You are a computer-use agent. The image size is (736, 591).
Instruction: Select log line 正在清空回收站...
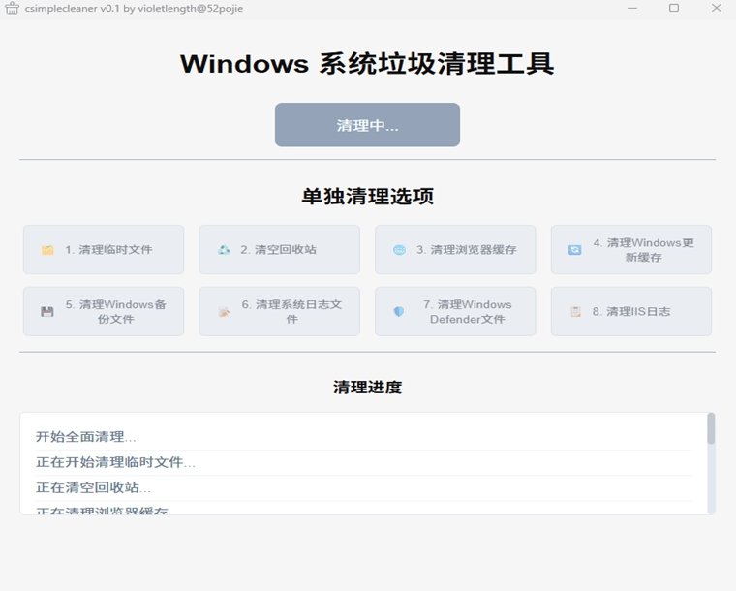93,487
